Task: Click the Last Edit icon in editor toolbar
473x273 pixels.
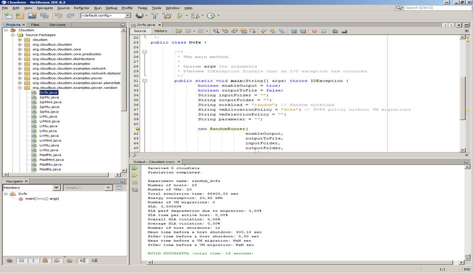Action: point(179,31)
